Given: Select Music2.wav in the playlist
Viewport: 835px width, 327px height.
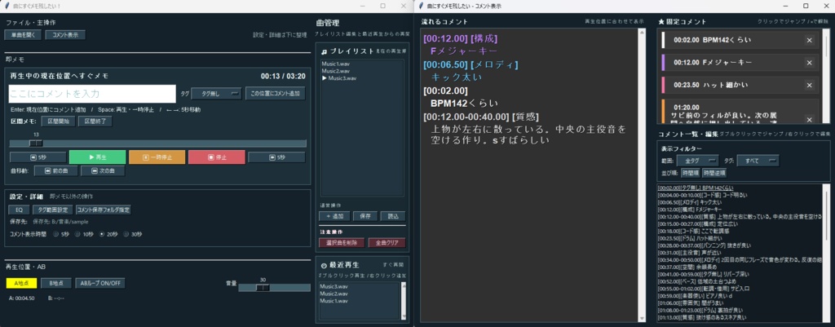Looking at the screenshot, I should [335, 71].
